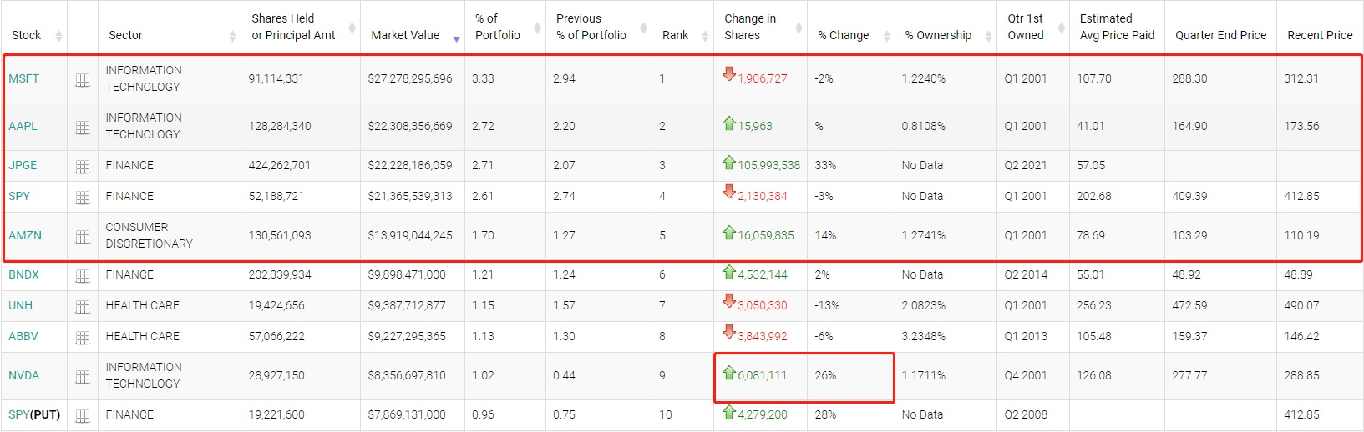Open ABBV stock link
This screenshot has width=1364, height=432.
point(23,336)
